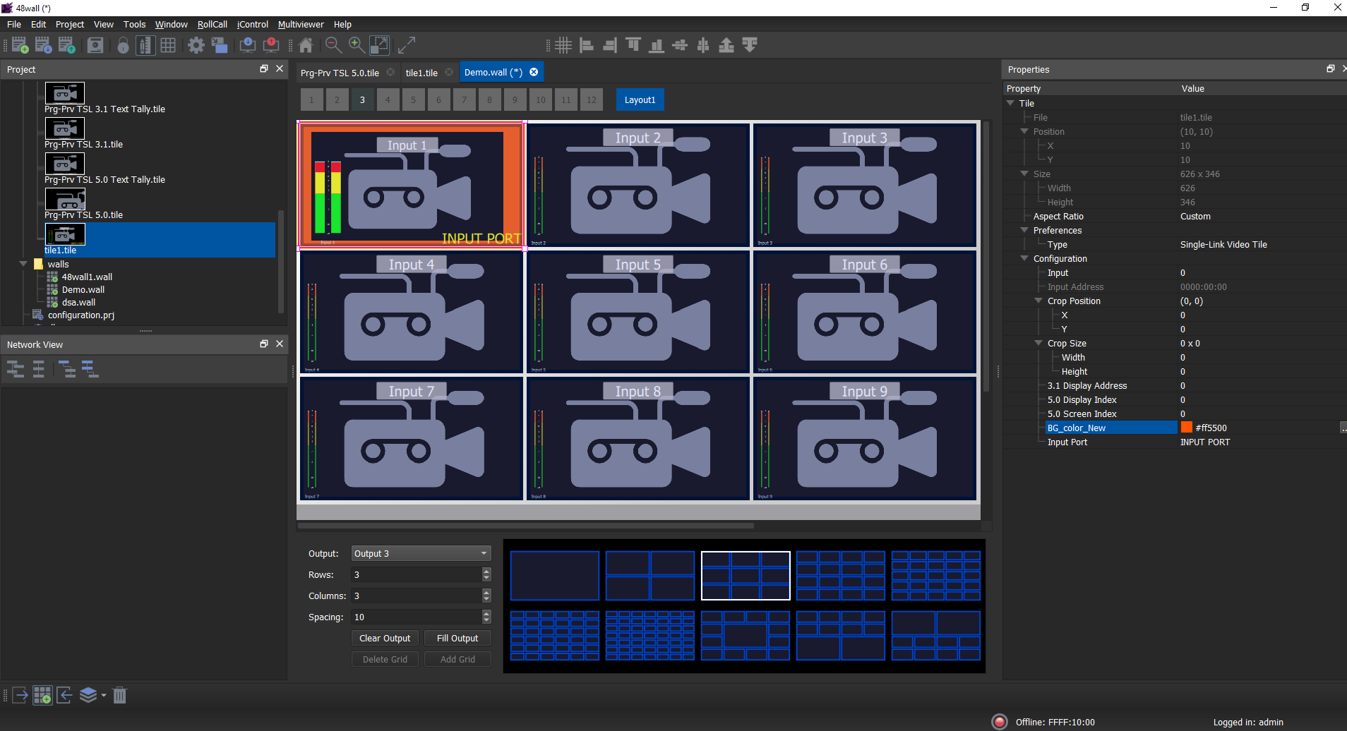Select 48wall1.wall in the Project tree
This screenshot has height=731, width=1347.
click(x=87, y=277)
